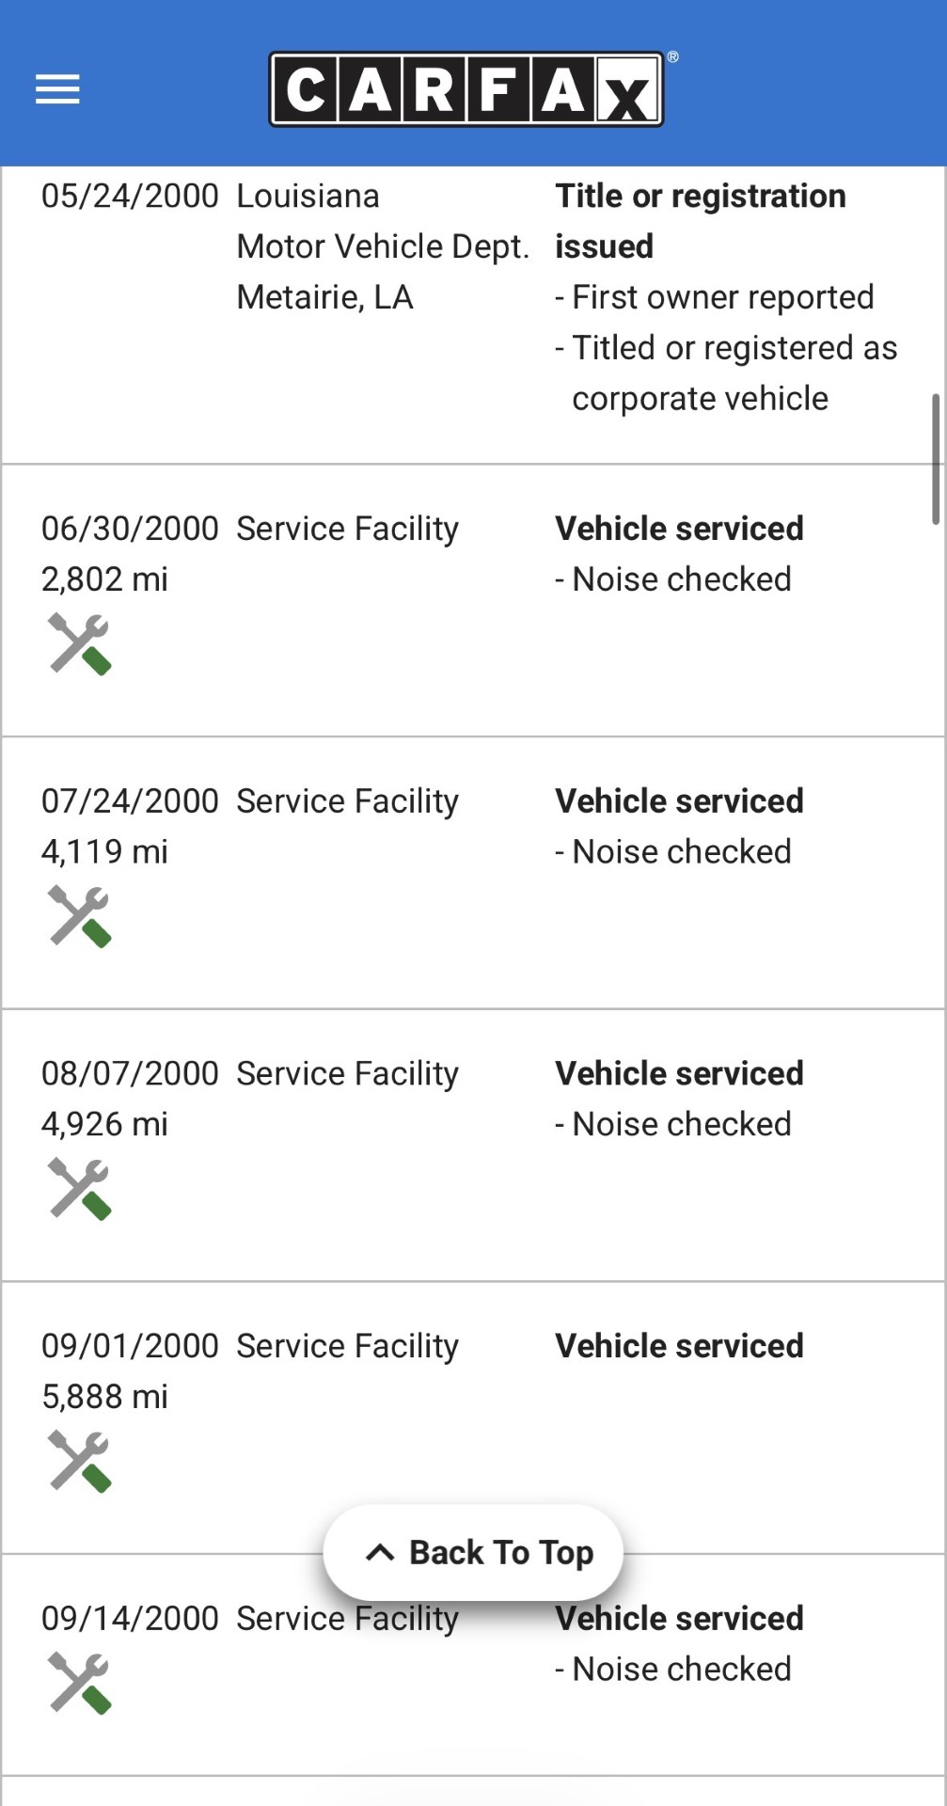
Task: Click Louisiana Motor Vehicle Dept. source
Action: pos(382,246)
